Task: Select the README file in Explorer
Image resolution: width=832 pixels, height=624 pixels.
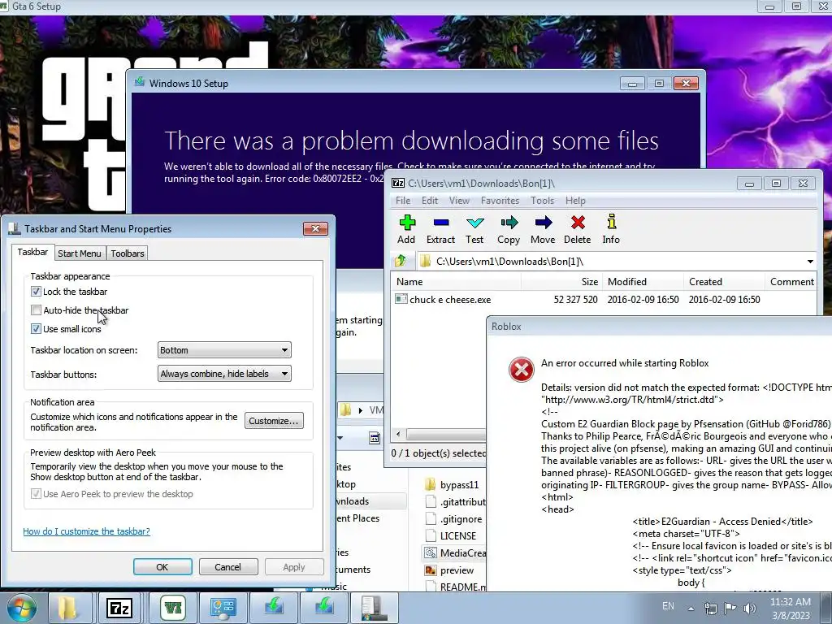Action: click(x=455, y=587)
